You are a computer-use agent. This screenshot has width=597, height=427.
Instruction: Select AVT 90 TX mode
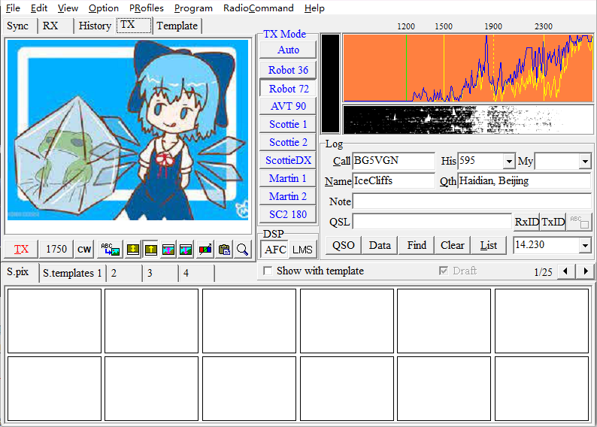(288, 106)
